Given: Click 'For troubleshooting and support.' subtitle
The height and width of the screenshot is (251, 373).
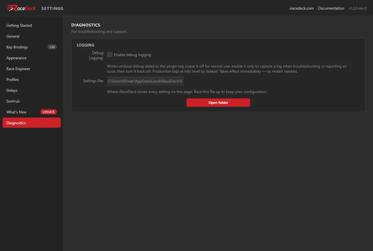Looking at the screenshot, I should 99,32.
